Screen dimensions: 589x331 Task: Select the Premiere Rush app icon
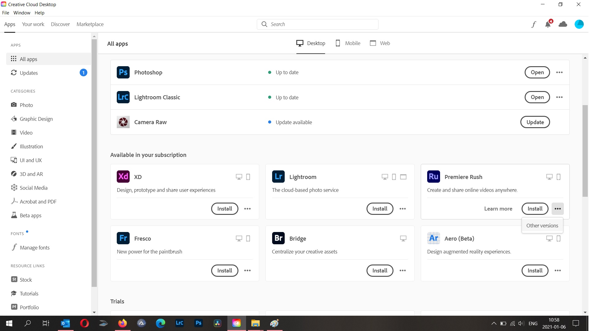pos(433,177)
